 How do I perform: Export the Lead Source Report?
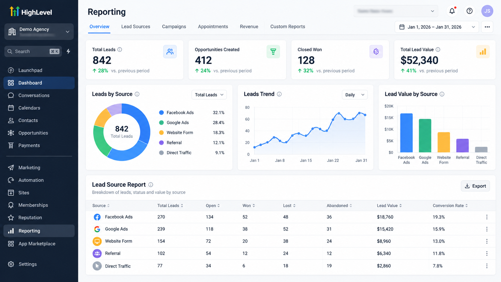(475, 186)
